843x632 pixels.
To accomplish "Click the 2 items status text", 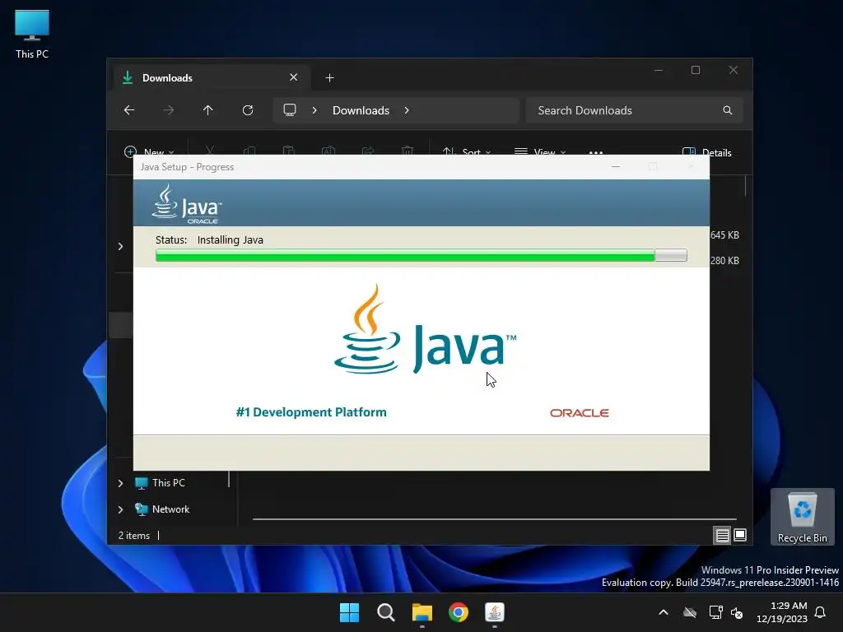I will click(x=134, y=535).
